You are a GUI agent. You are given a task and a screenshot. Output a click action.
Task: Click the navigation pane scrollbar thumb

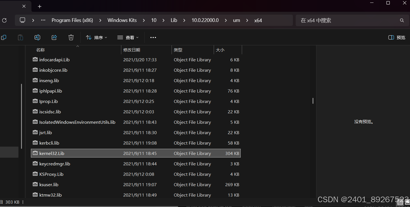[x=21, y=116]
